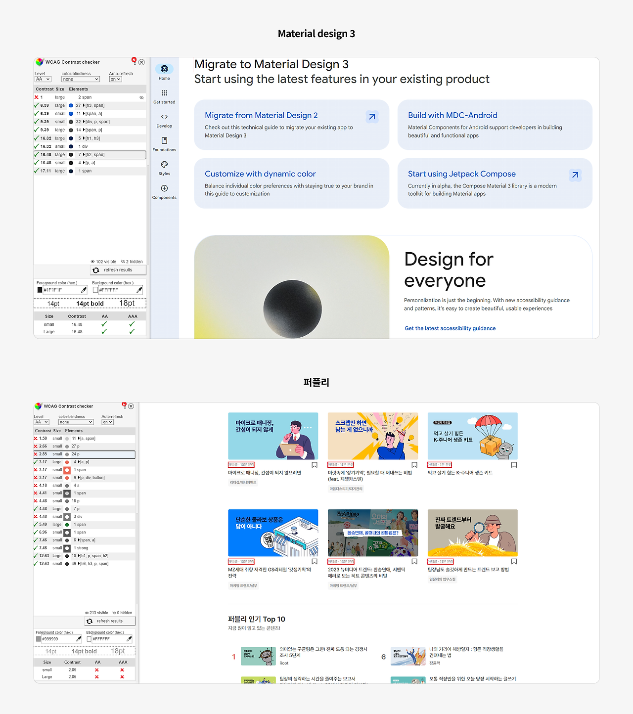Click background swatch in Material Design checker
633x714 pixels.
tap(95, 290)
